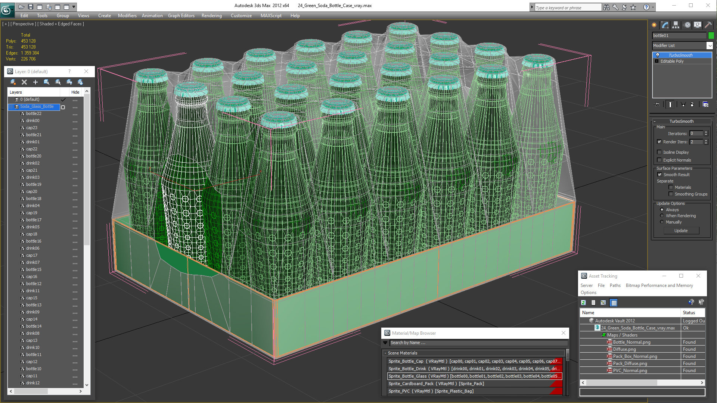Enable the Isoline Display checkbox
717x403 pixels.
coord(659,152)
